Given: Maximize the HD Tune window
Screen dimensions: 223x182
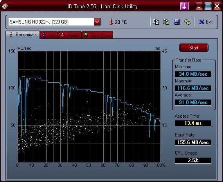Looking at the screenshot, I should point(208,6).
